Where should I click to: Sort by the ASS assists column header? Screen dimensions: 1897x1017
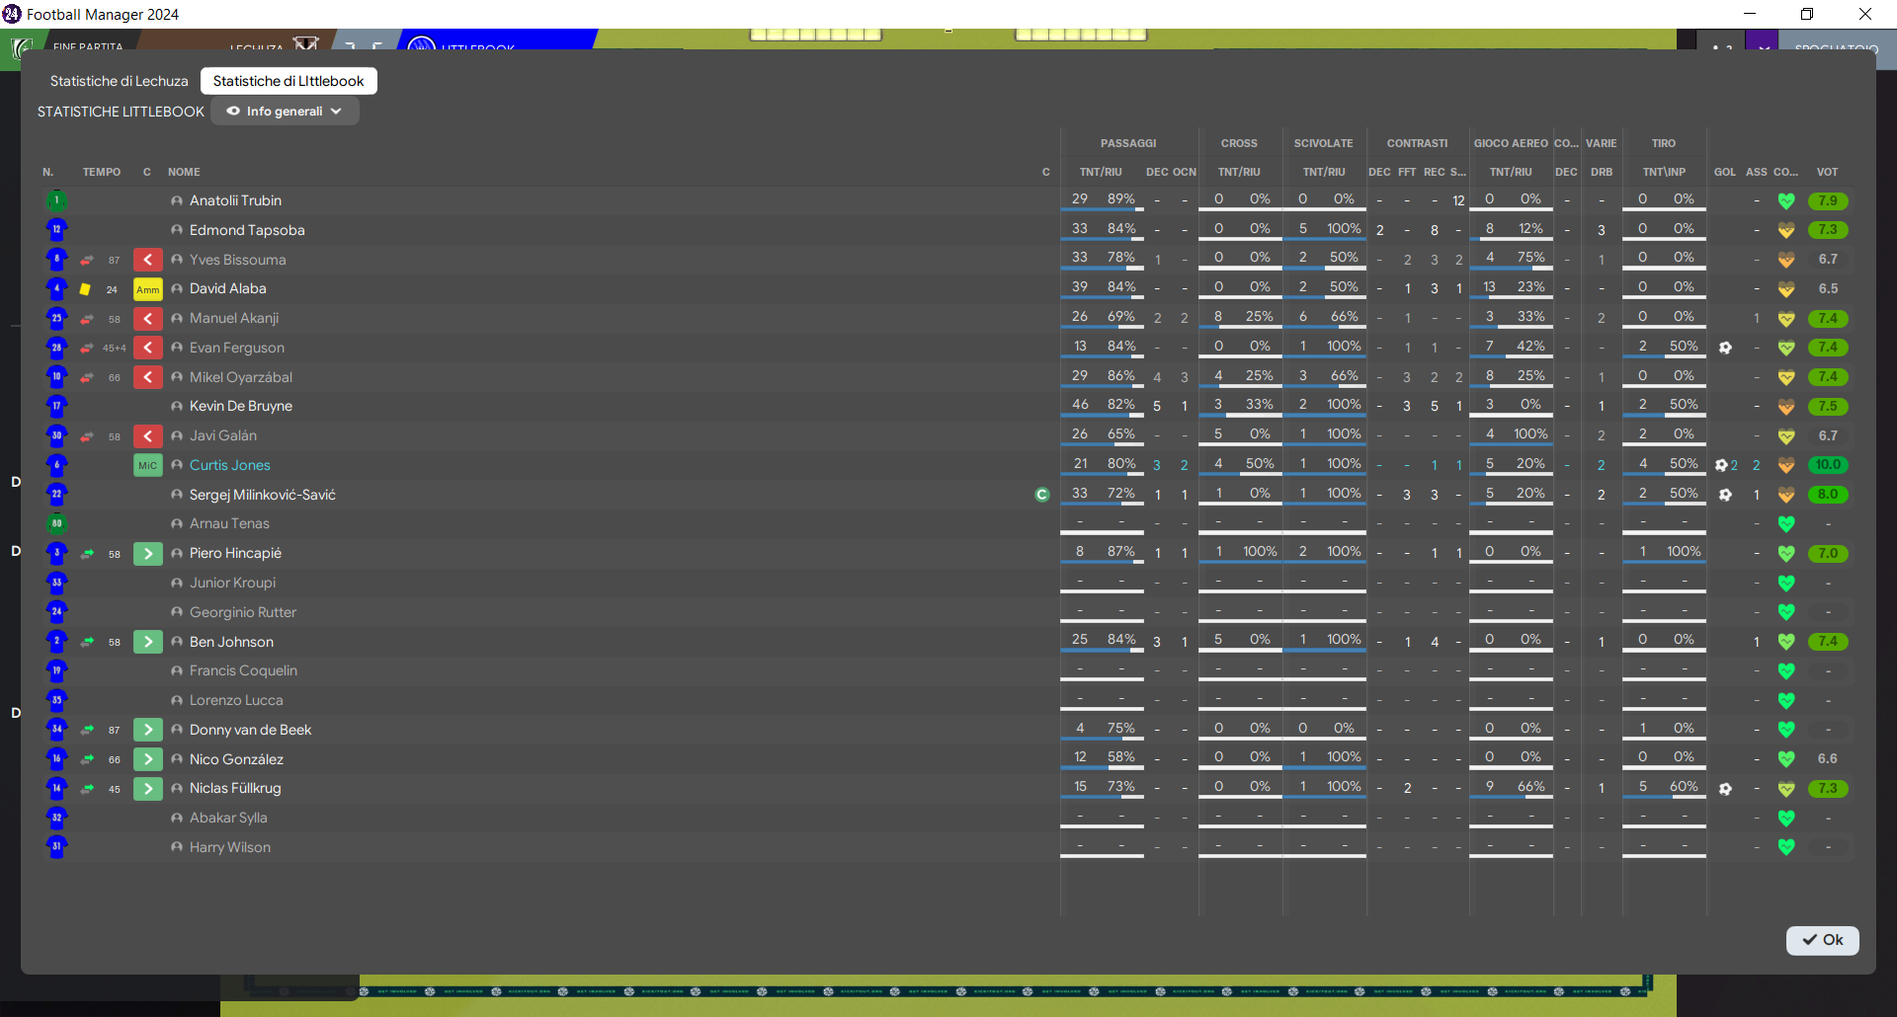(x=1757, y=172)
